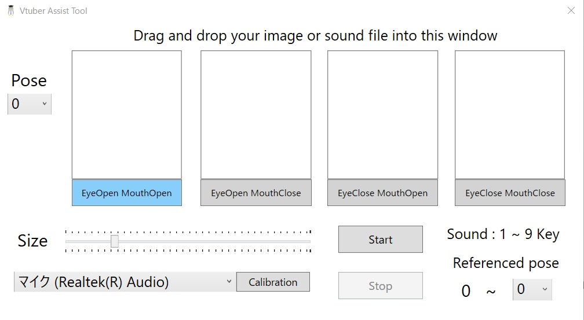Screen dimensions: 584x320
Task: Click the Size slider thumb
Action: coord(114,241)
